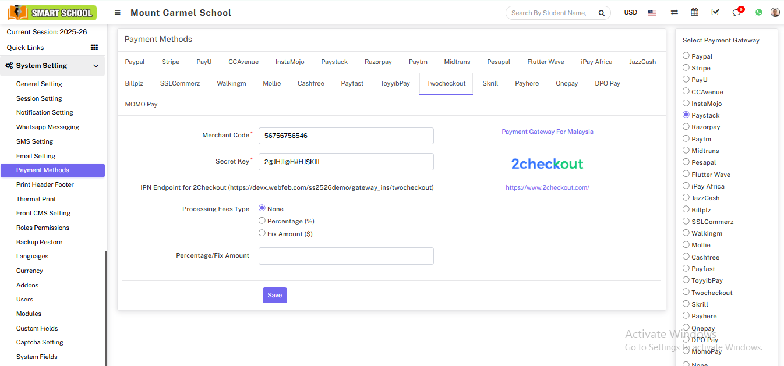The image size is (784, 366).
Task: Open the USD currency dropdown
Action: pyautogui.click(x=630, y=12)
